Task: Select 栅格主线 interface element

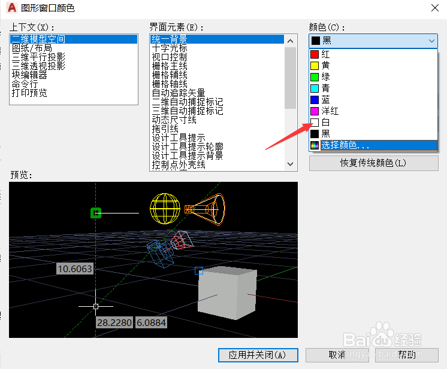Action: click(217, 66)
